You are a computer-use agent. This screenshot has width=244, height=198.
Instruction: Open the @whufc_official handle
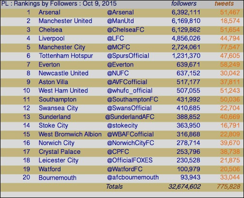(130, 91)
